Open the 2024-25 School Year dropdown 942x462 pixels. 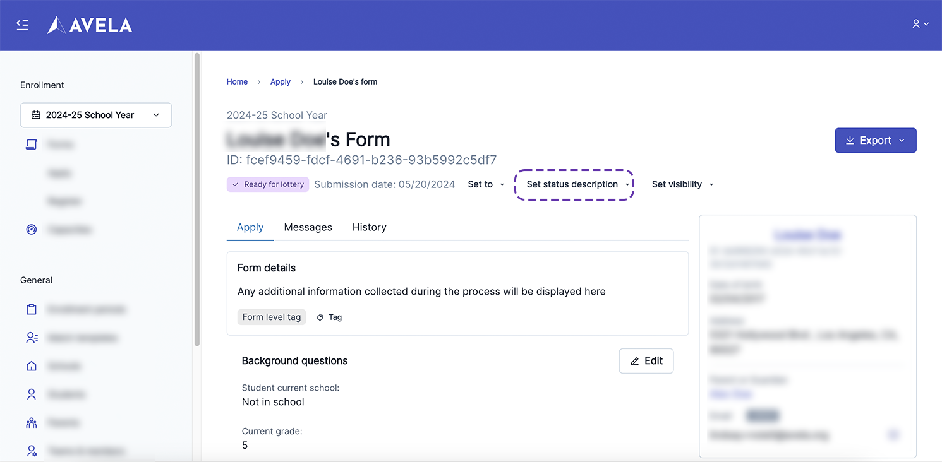point(96,115)
